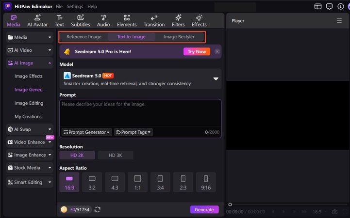Open the Transition tool
Viewport: 350px width, 218px height.
tap(154, 21)
